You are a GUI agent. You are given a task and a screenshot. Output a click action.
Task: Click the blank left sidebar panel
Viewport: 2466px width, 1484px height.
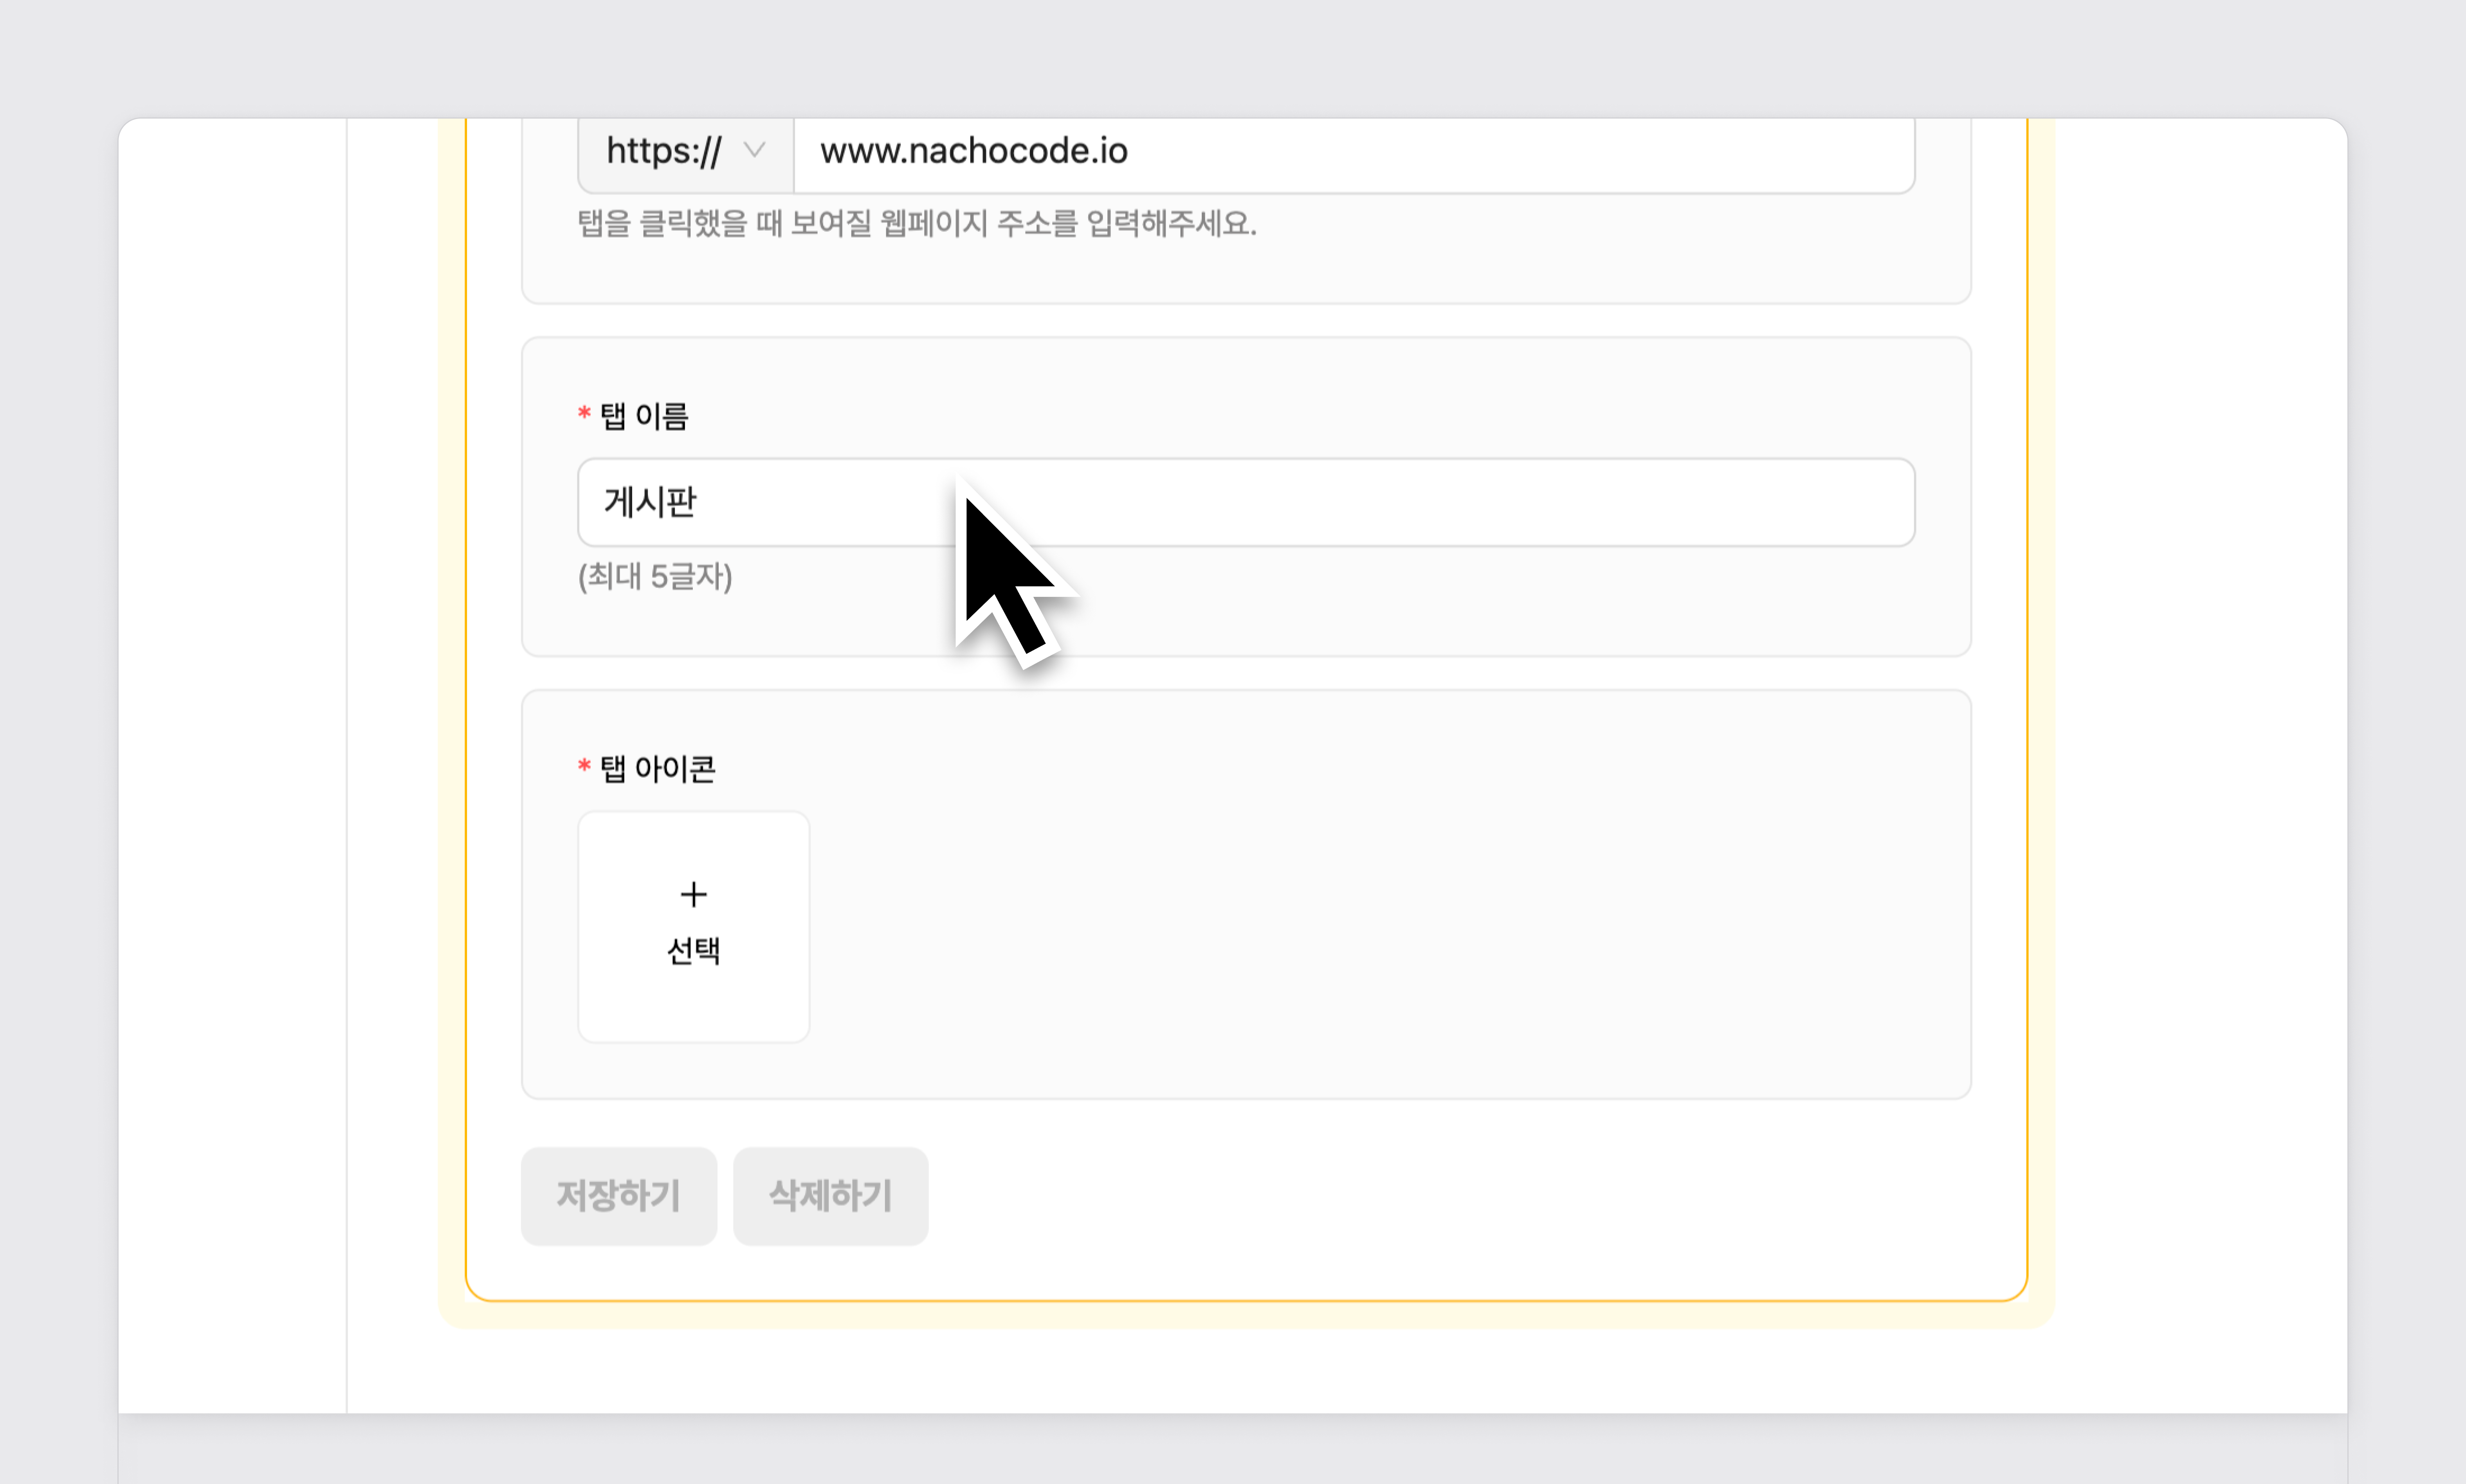click(232, 760)
